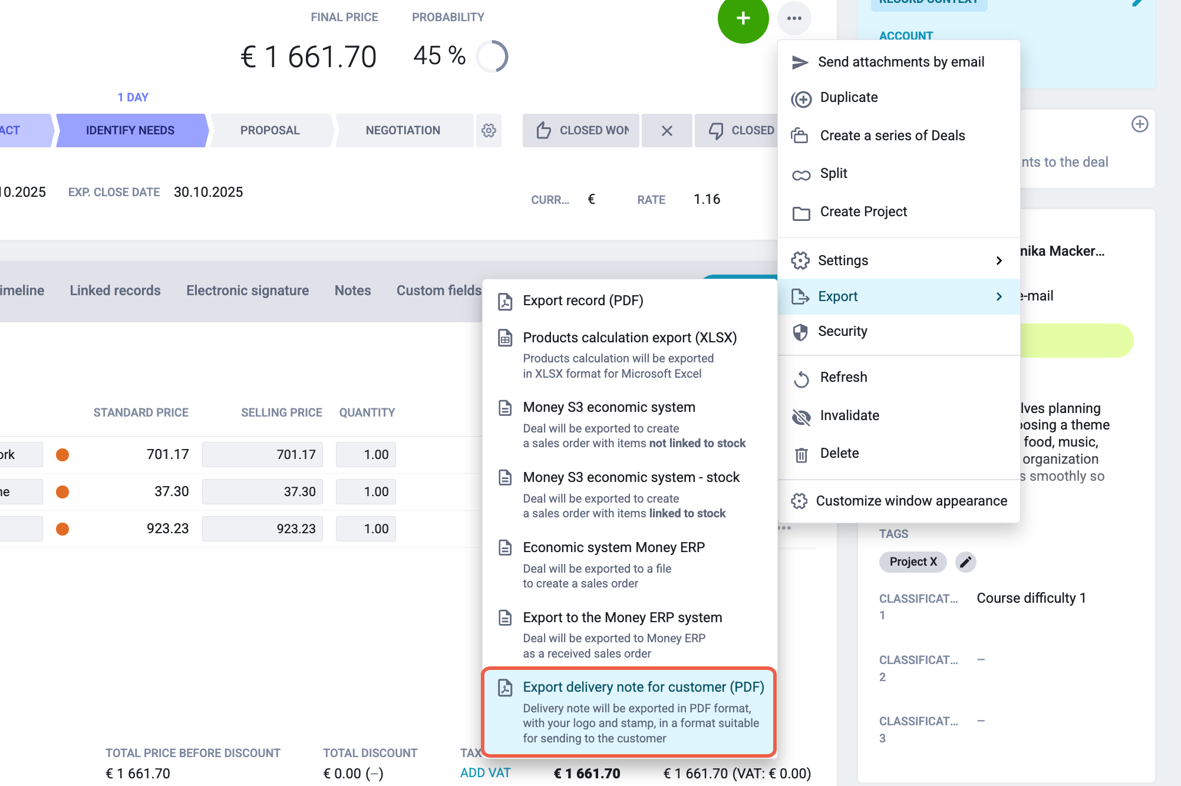Viewport: 1181px width, 786px height.
Task: Select Export delivery note for customer (PDF)
Action: click(x=629, y=712)
